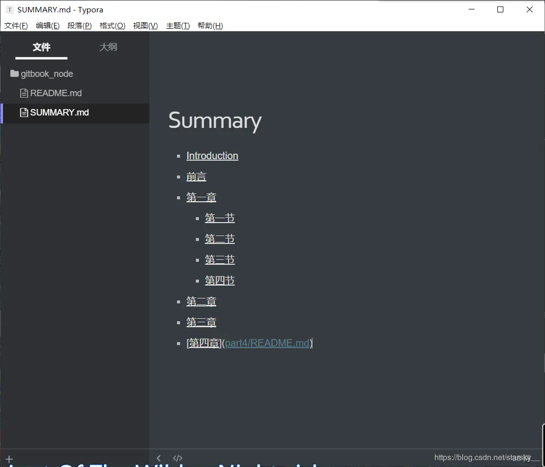This screenshot has height=467, width=545.
Task: Switch to the 大纲 outline tab
Action: (108, 47)
